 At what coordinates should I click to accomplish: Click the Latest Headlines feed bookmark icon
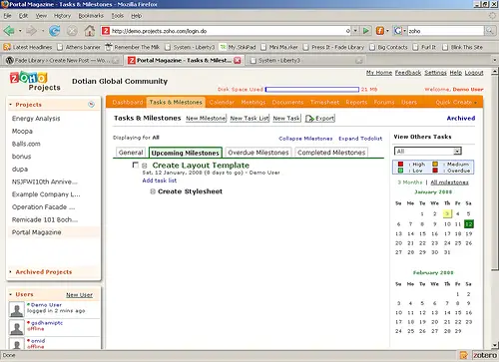[x=7, y=47]
